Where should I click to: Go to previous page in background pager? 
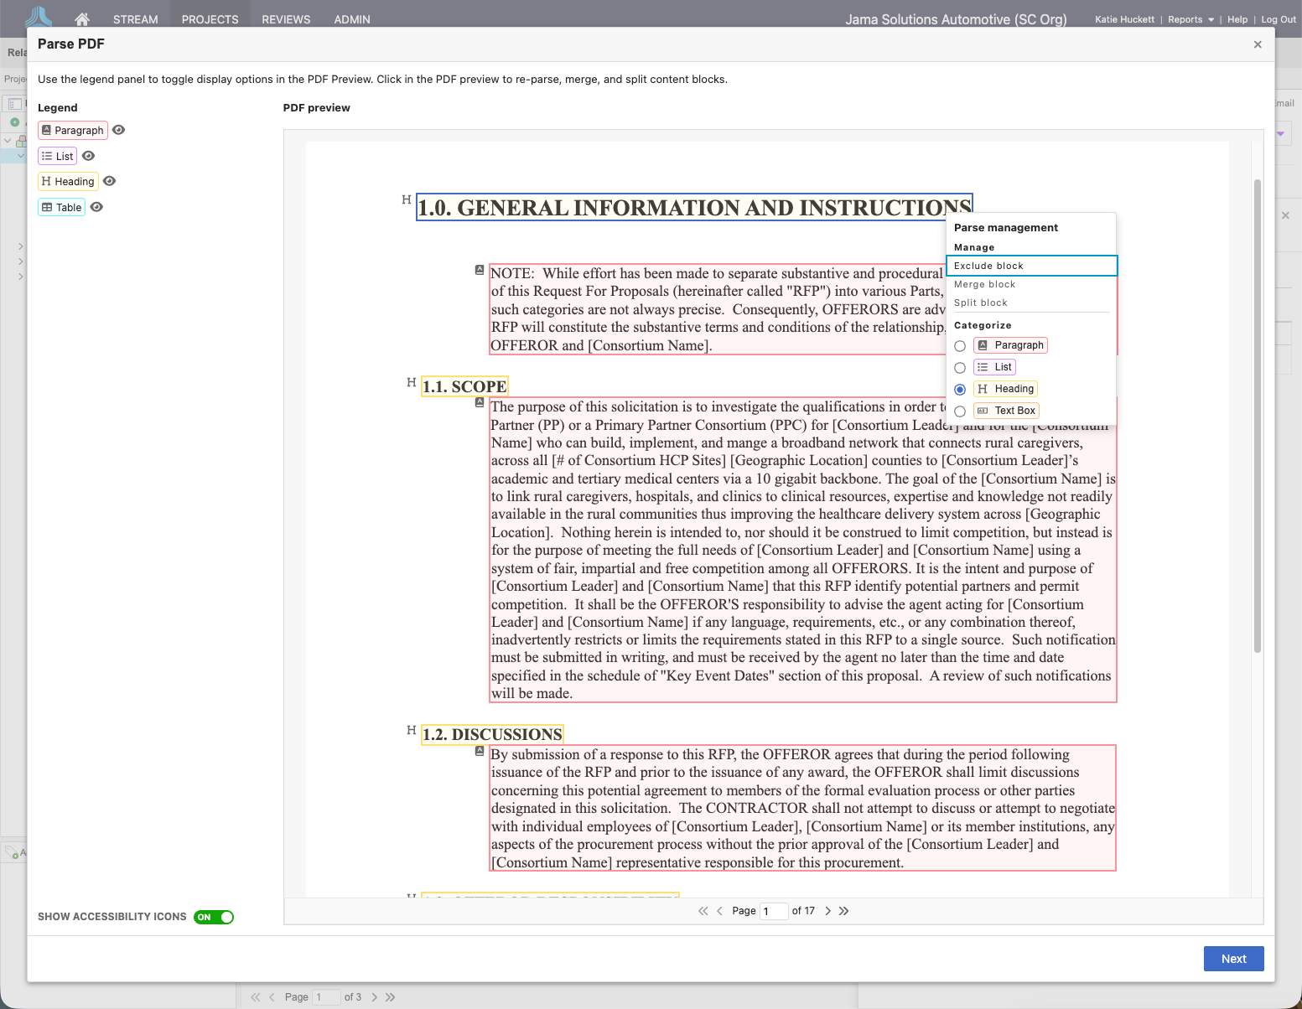(x=272, y=997)
